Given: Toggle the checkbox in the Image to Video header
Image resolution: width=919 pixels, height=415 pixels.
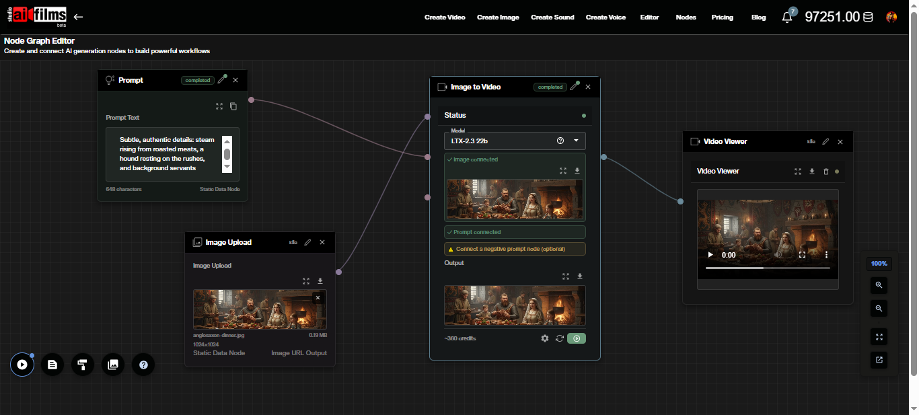Looking at the screenshot, I should tap(441, 87).
